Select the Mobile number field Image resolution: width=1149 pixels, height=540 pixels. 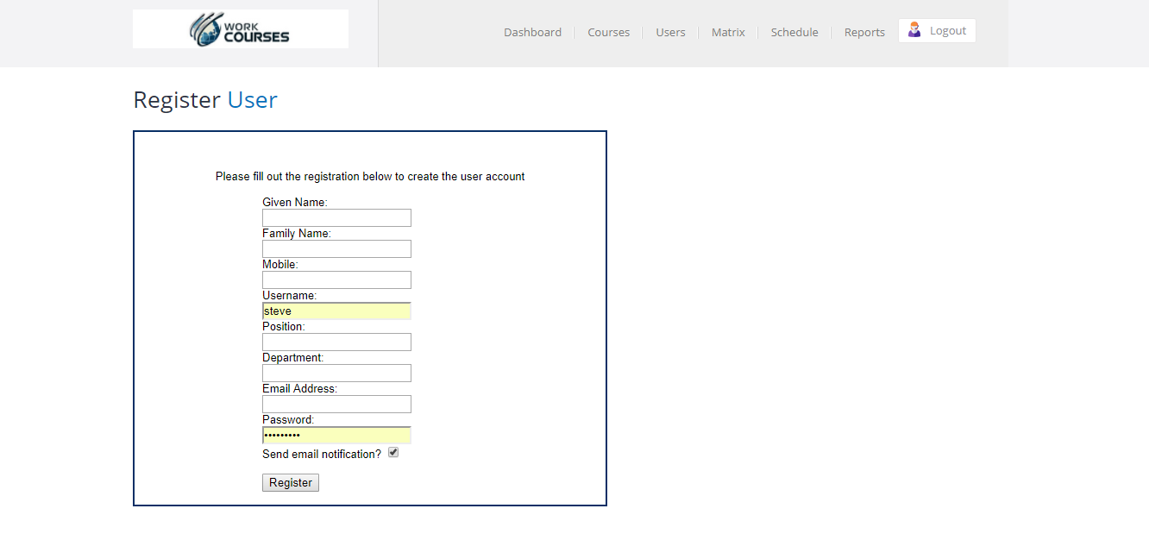coord(336,280)
